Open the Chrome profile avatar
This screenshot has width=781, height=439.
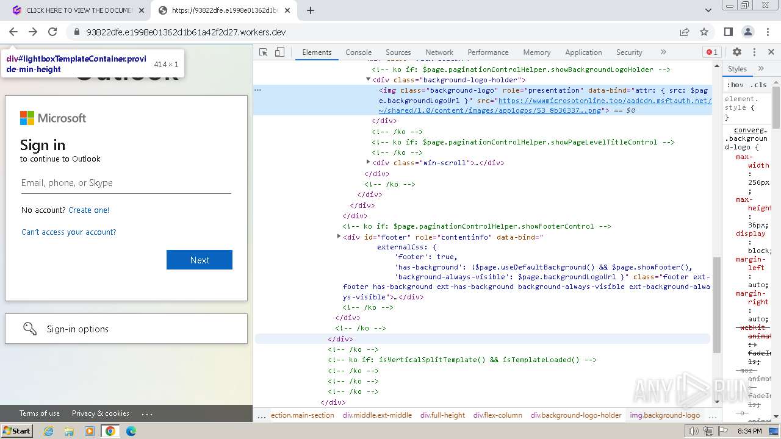pyautogui.click(x=748, y=32)
